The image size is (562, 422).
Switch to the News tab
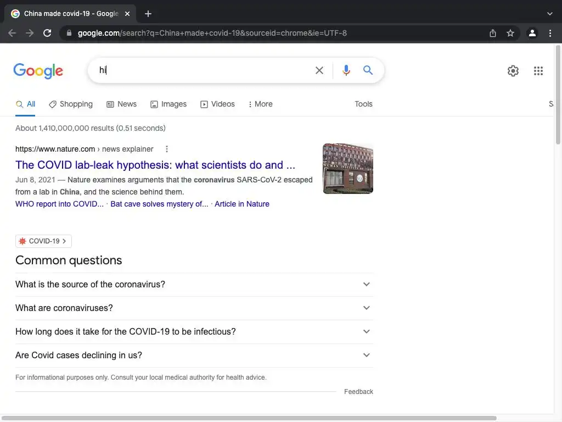[x=121, y=104]
